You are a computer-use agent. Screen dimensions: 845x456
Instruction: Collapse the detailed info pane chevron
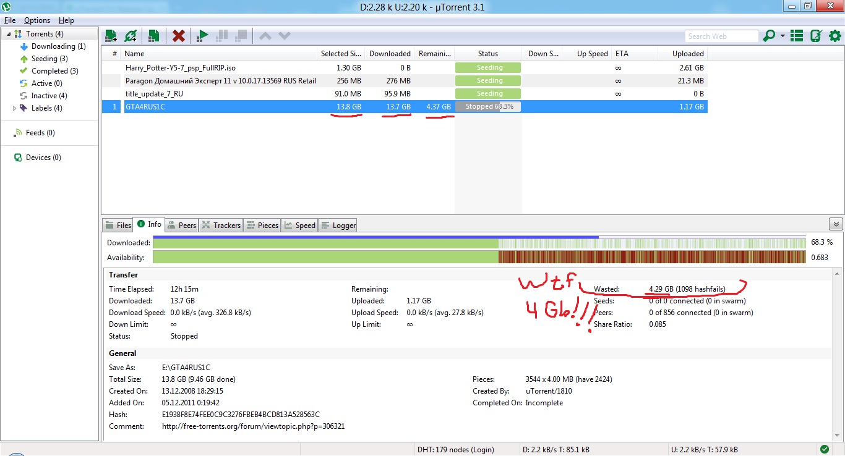[x=836, y=225]
